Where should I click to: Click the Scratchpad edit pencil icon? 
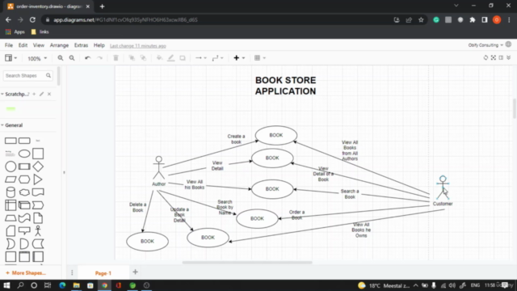41,94
